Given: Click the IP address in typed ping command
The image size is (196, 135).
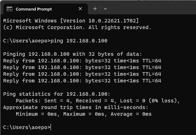Looking at the screenshot, I should click(87, 41).
